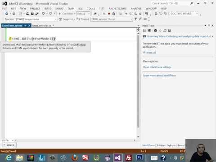Click the red Stop Debugging icon
The image size is (216, 162).
click(109, 13)
